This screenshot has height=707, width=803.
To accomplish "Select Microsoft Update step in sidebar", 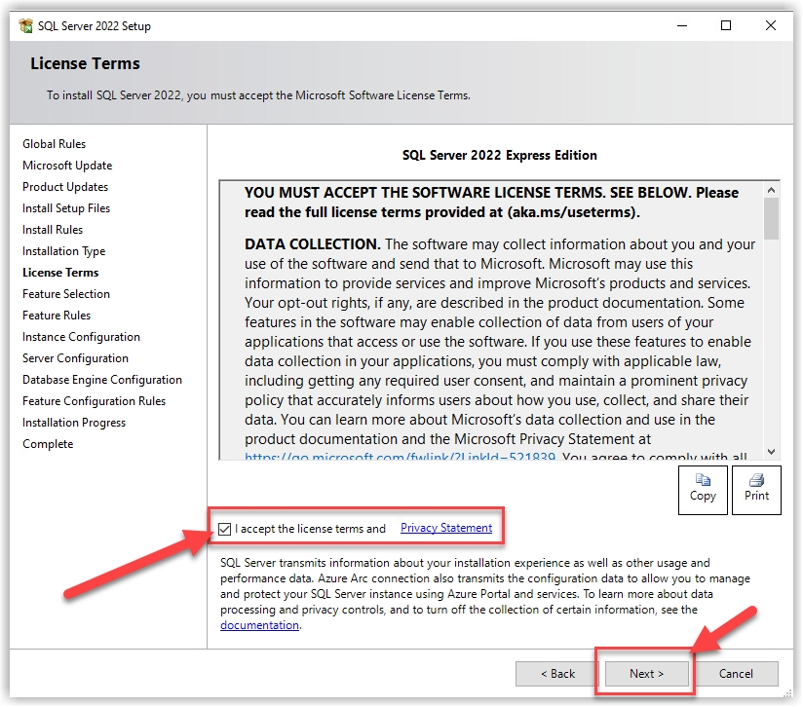I will (x=67, y=166).
